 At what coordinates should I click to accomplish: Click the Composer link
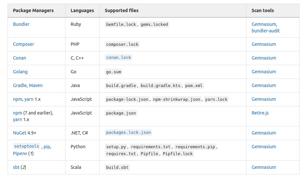(23, 44)
